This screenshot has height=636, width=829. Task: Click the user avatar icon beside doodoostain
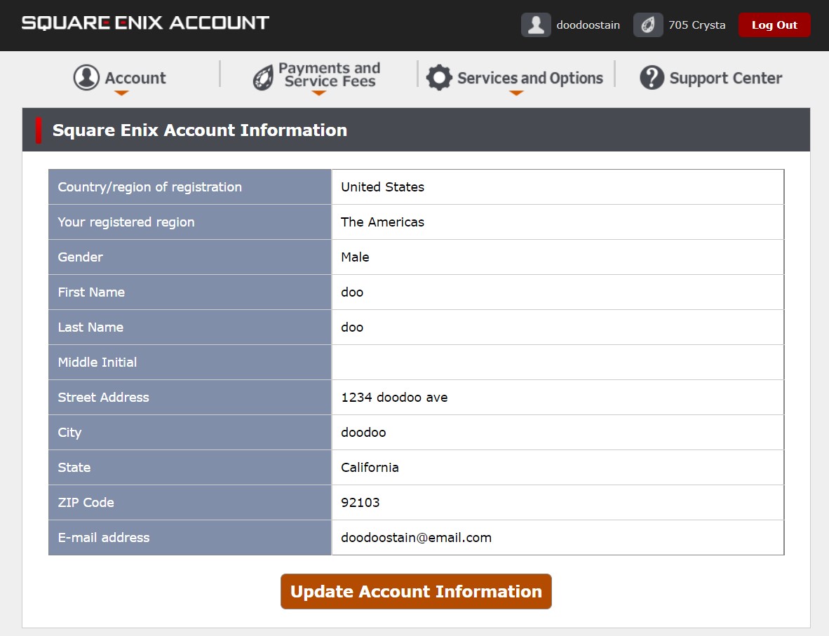[536, 25]
